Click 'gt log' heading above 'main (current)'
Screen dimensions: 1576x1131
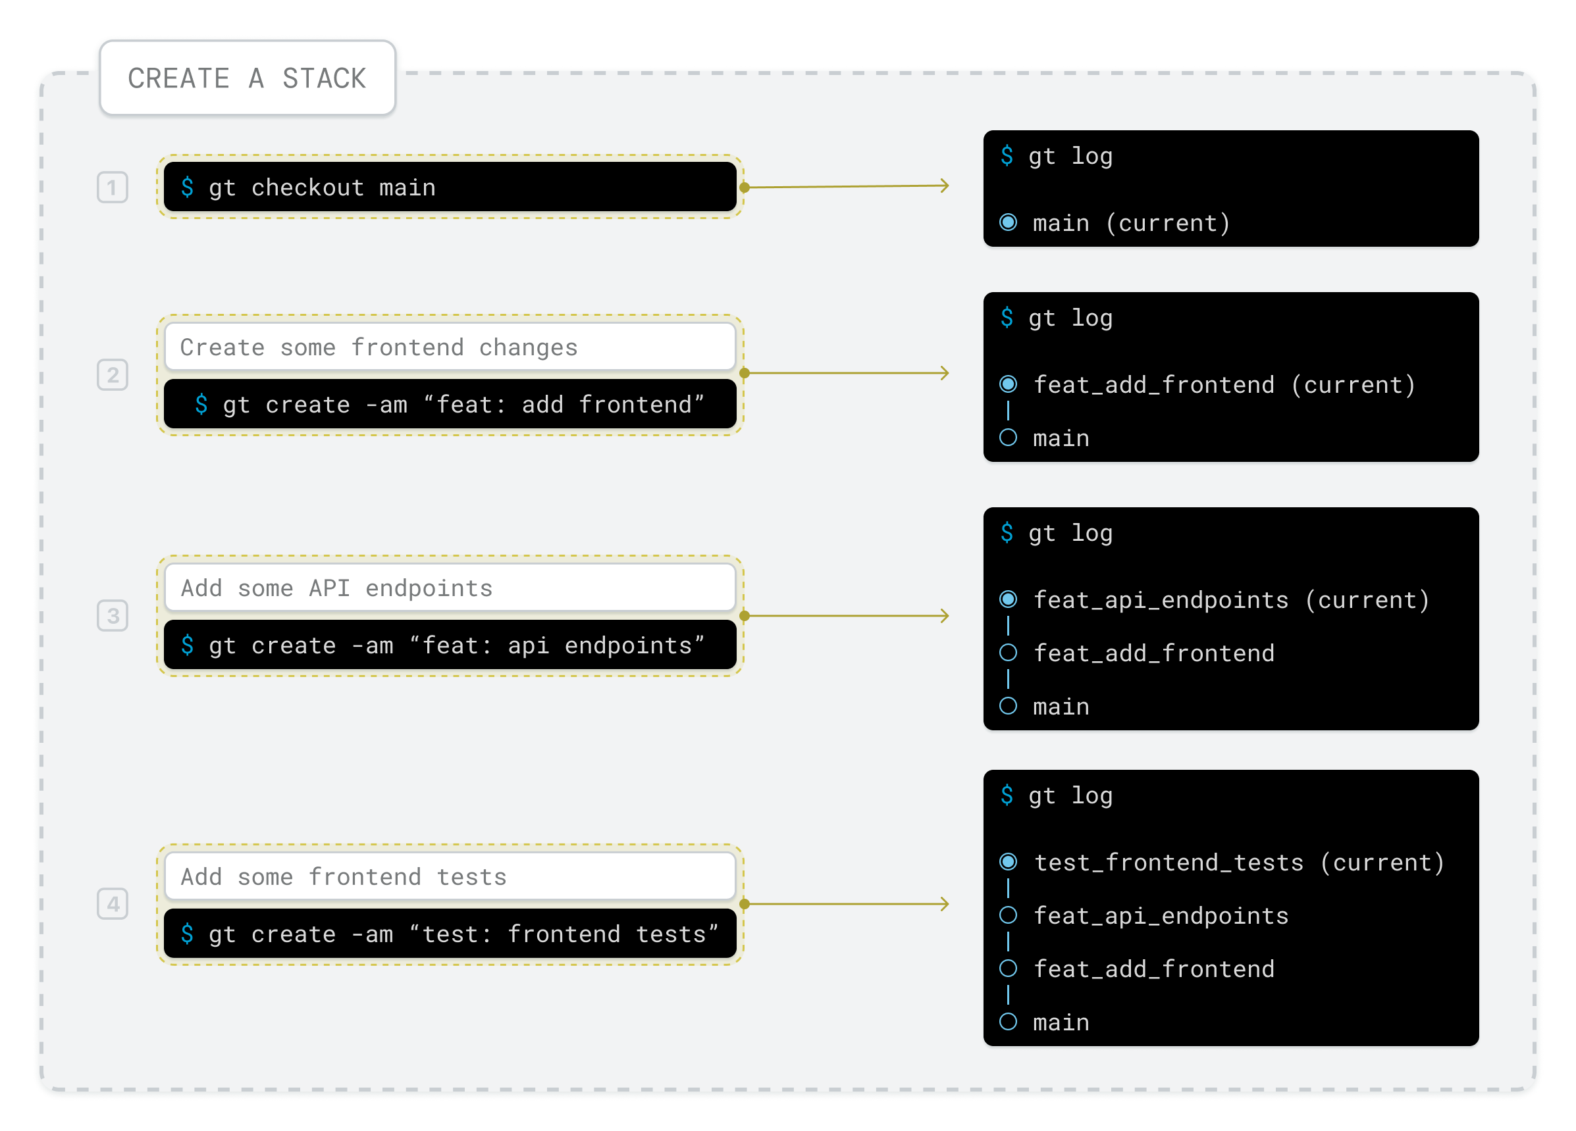pyautogui.click(x=1071, y=156)
